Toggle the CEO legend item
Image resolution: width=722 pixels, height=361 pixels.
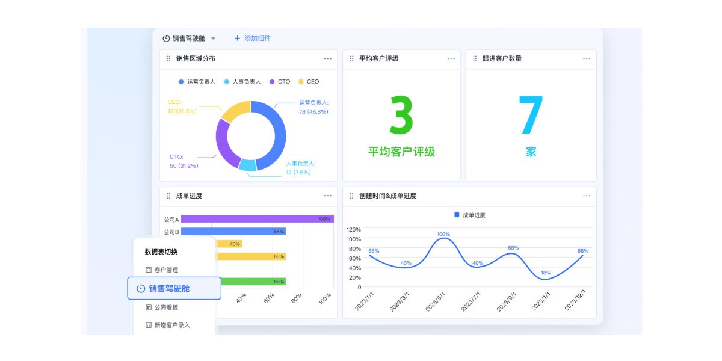[309, 81]
